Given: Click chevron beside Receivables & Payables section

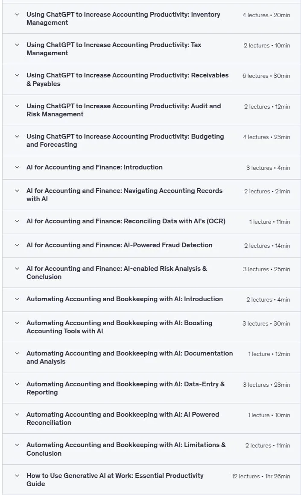Looking at the screenshot, I should (17, 75).
